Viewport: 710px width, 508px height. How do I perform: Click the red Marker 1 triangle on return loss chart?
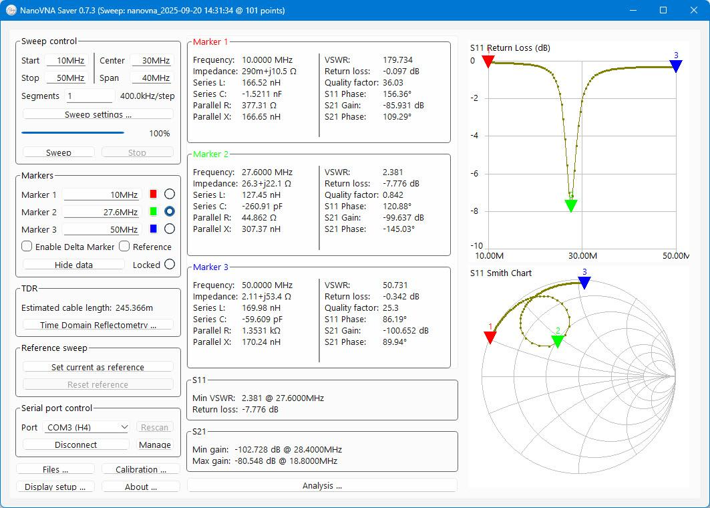pos(488,61)
